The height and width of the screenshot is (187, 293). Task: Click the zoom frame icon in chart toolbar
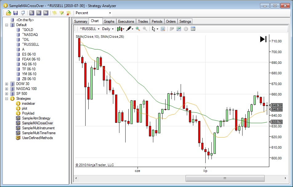163,29
